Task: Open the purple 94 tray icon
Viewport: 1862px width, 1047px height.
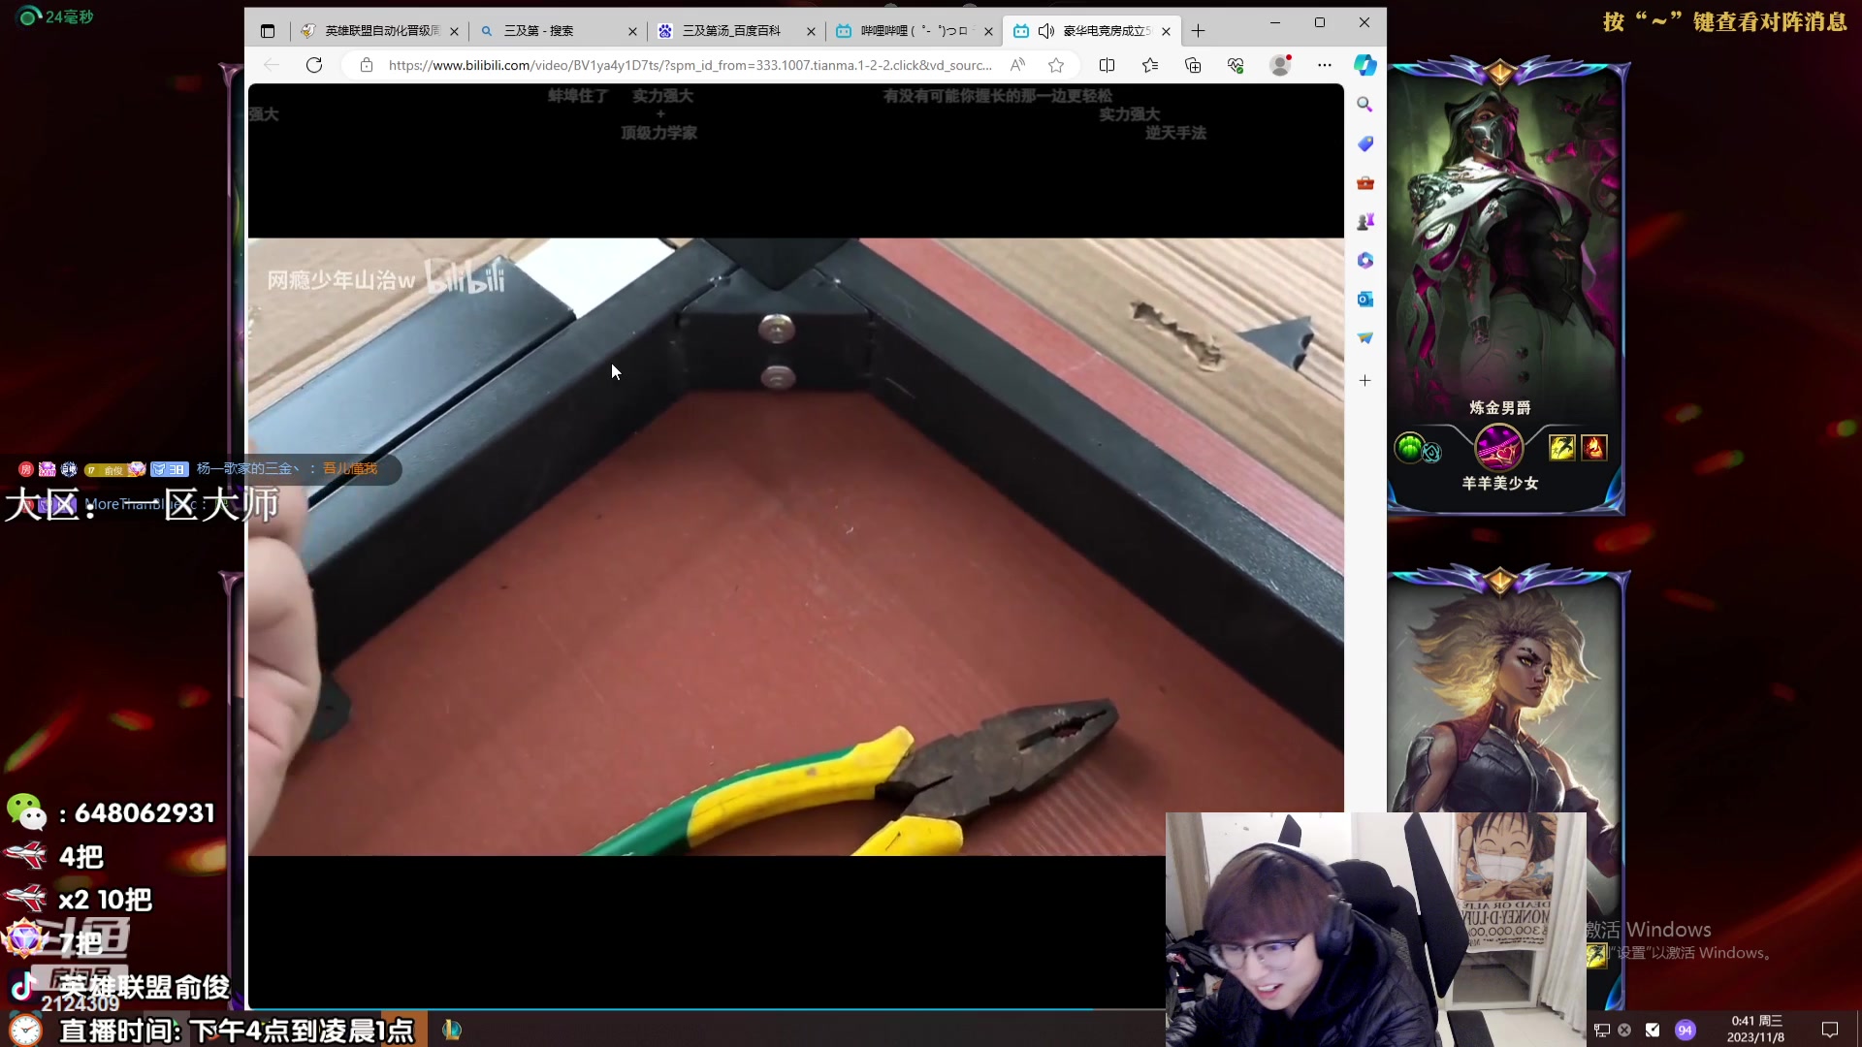Action: coord(1685,1030)
